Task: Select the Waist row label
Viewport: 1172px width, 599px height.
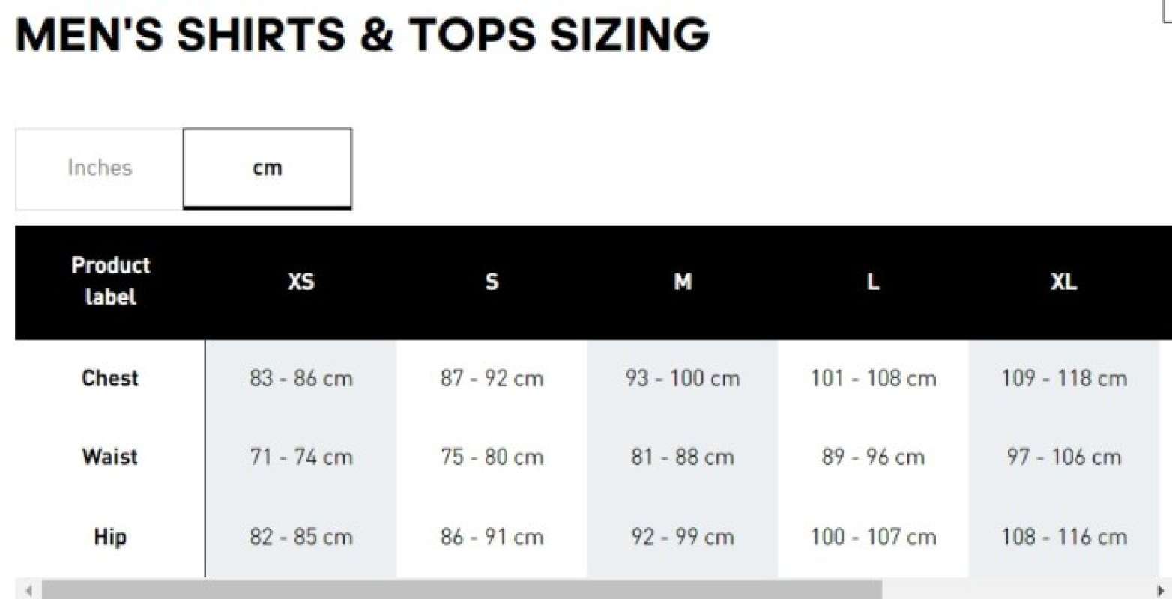Action: (110, 457)
